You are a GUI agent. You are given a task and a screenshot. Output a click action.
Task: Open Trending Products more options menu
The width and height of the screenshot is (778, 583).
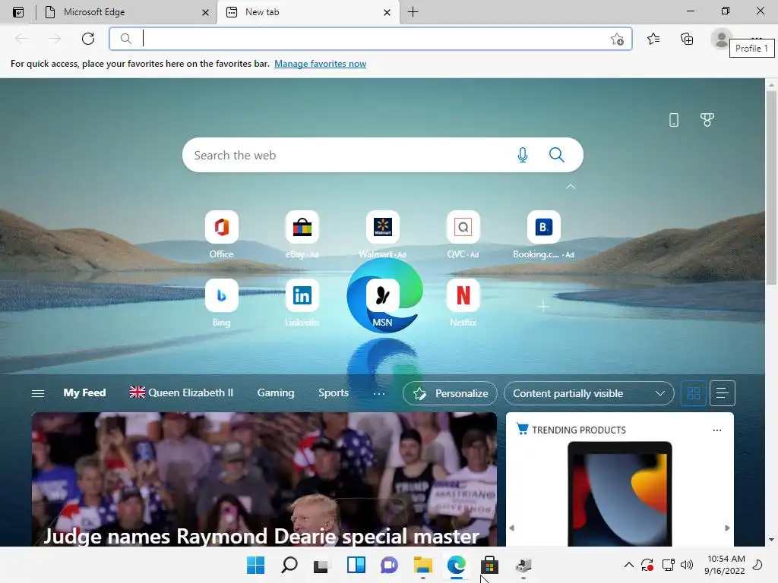(717, 430)
